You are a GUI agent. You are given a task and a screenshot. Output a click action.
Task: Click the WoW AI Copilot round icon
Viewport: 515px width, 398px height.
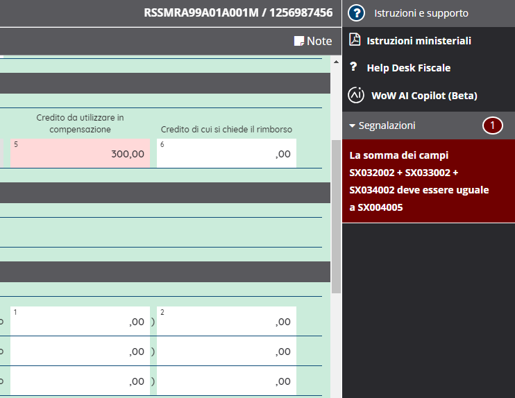[x=356, y=95]
